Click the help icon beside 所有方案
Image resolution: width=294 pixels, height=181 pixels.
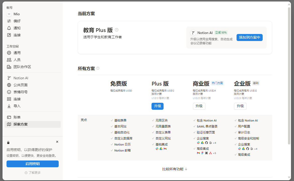98,68
